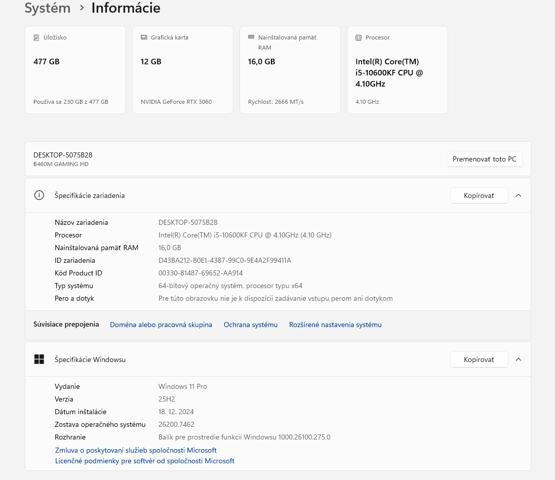Open Microsoft services agreement link (Zmluva)
This screenshot has height=480, width=555.
[136, 450]
